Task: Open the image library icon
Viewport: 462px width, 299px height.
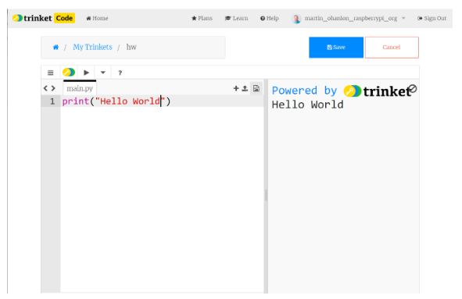Action: [x=256, y=88]
